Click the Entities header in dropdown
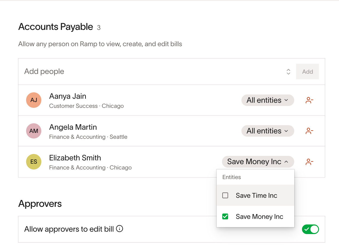The height and width of the screenshot is (245, 339). click(232, 177)
